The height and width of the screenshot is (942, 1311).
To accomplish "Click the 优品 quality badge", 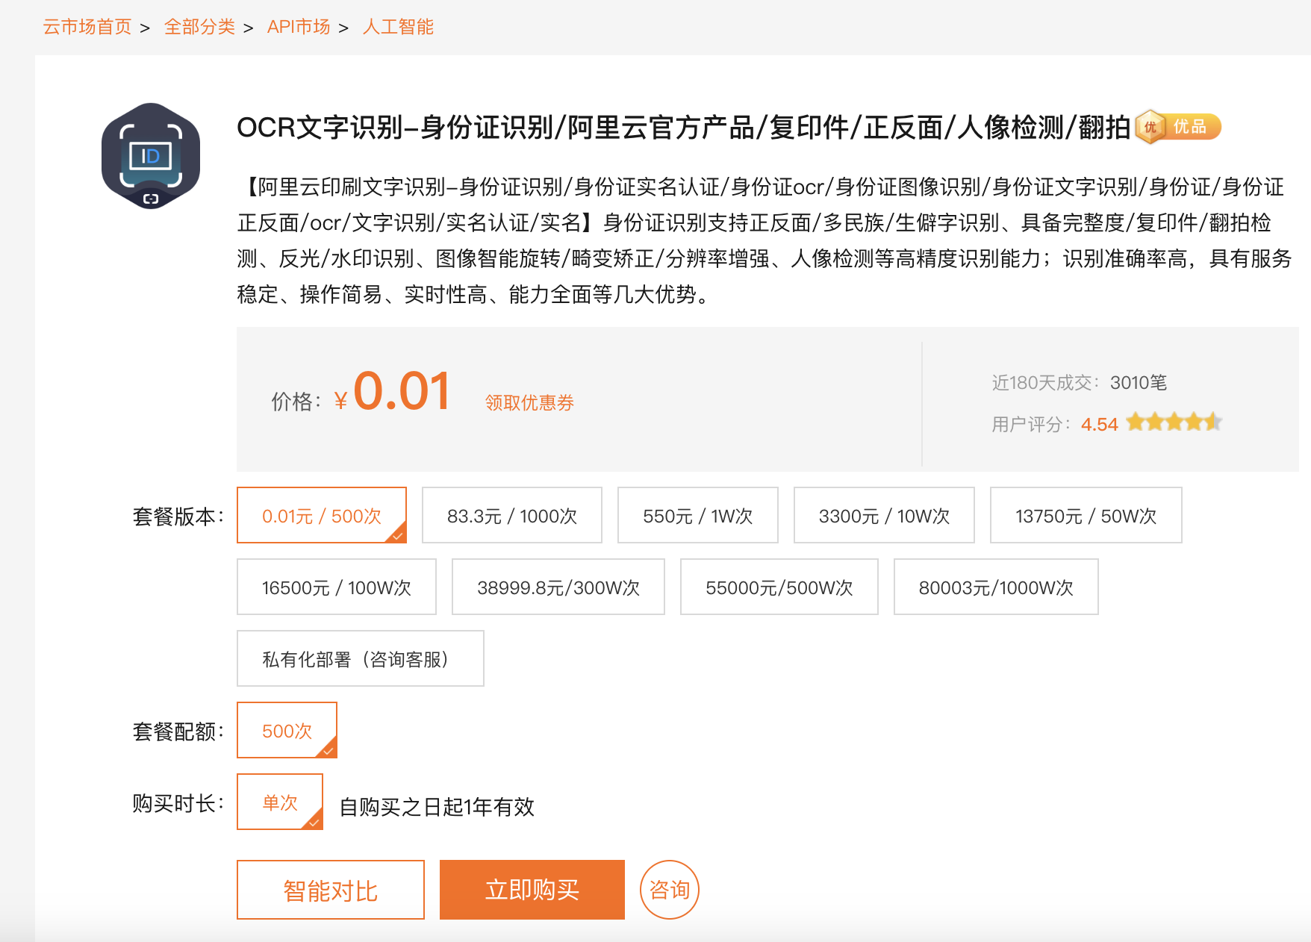I will coord(1177,127).
